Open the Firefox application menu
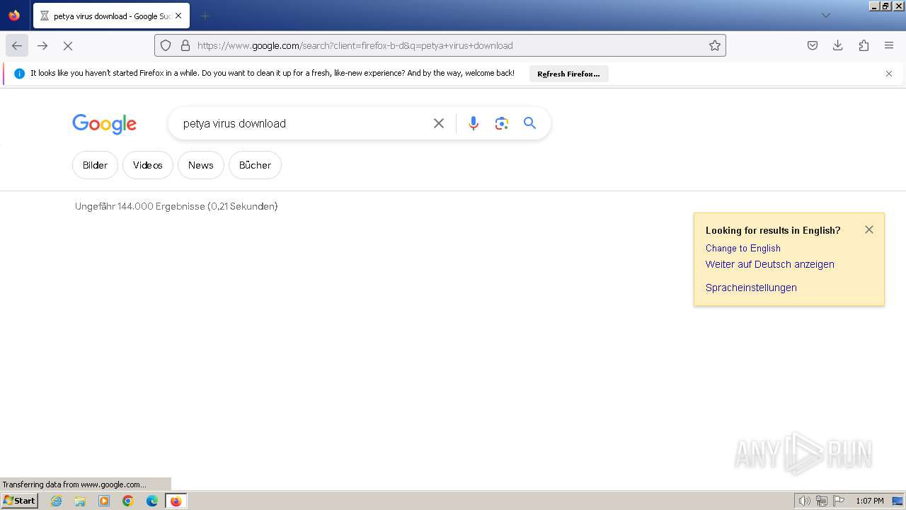Image resolution: width=906 pixels, height=510 pixels. click(889, 45)
